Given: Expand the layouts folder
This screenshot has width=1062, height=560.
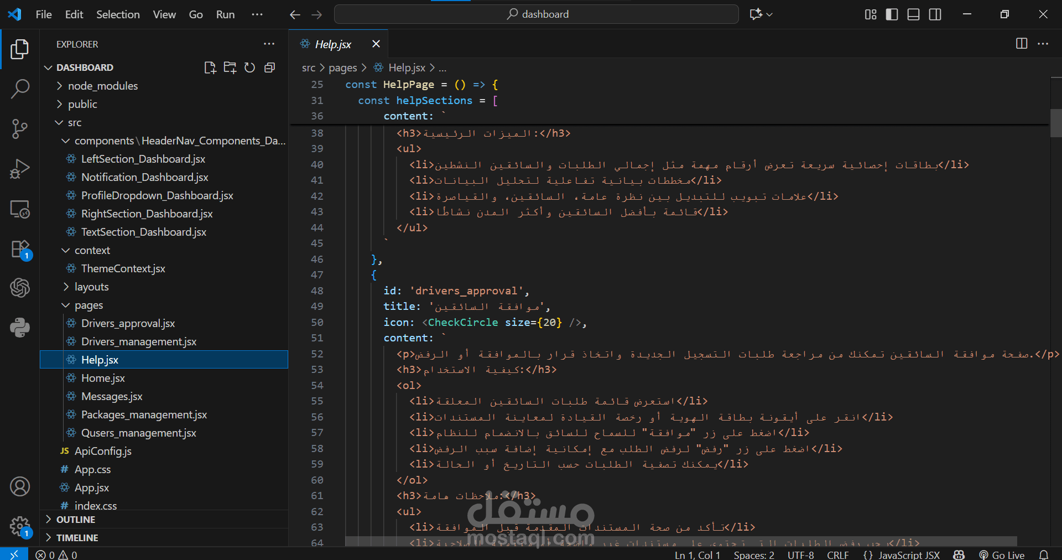Looking at the screenshot, I should click(x=91, y=287).
